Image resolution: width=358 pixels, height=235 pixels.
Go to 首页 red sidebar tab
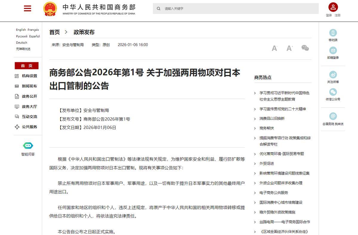click(27, 66)
